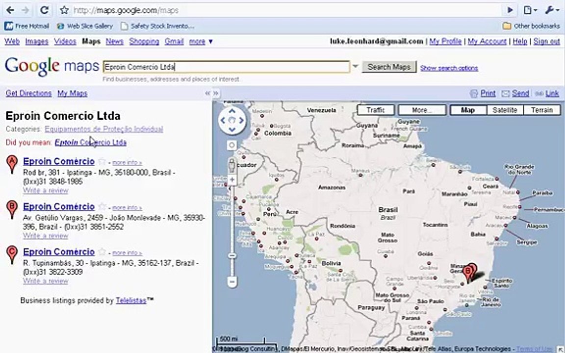
Task: Pan the map left with the arrow
Action: pos(223,120)
